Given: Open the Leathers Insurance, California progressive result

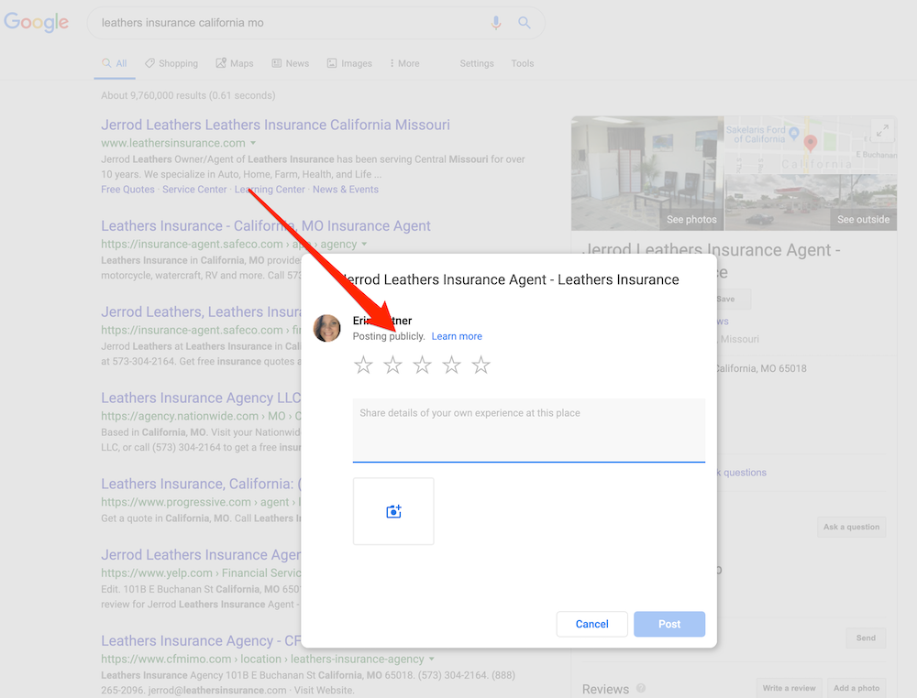Looking at the screenshot, I should point(201,484).
